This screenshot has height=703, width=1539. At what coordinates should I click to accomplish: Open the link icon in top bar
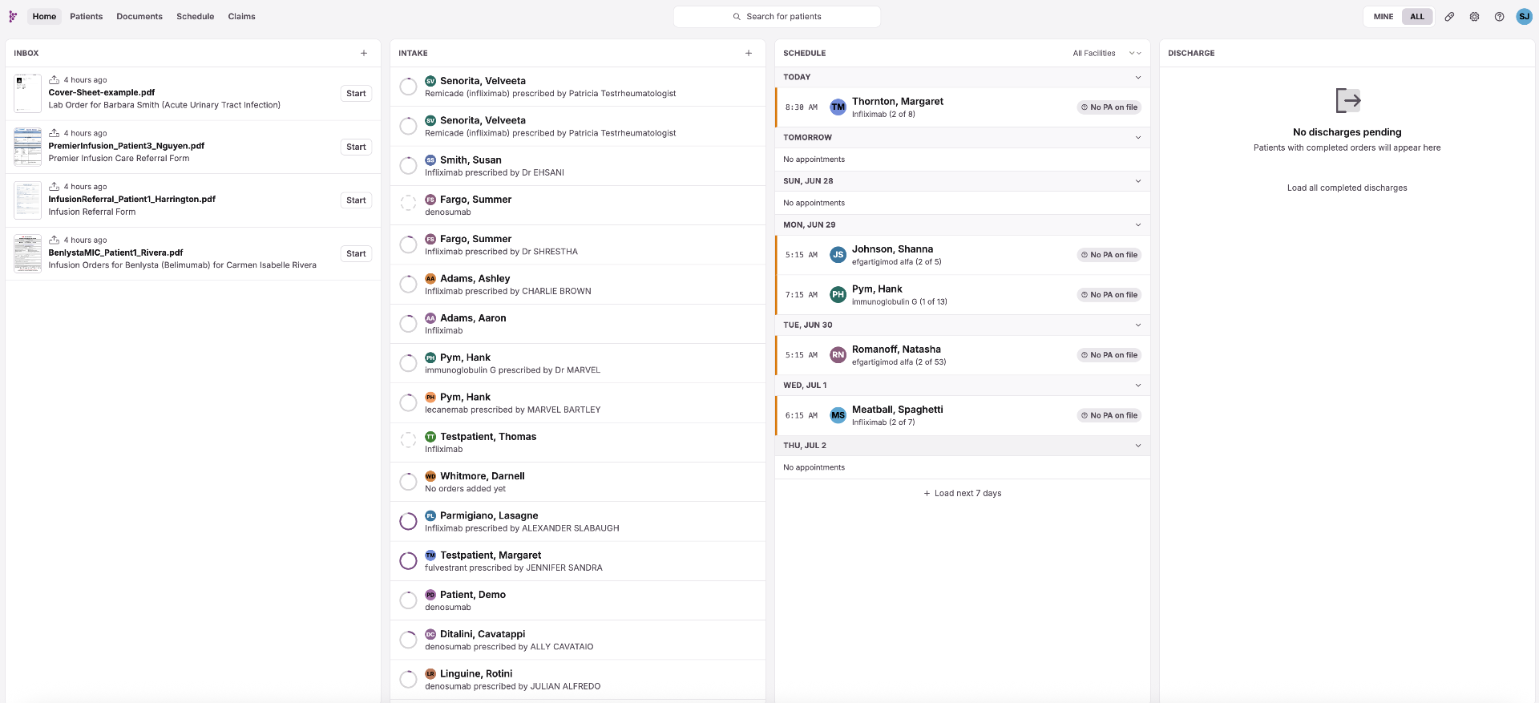pos(1449,16)
